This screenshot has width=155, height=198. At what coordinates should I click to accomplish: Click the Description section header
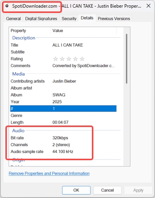point(24,38)
